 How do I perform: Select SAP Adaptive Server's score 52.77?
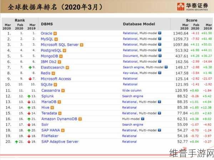tap(183, 141)
